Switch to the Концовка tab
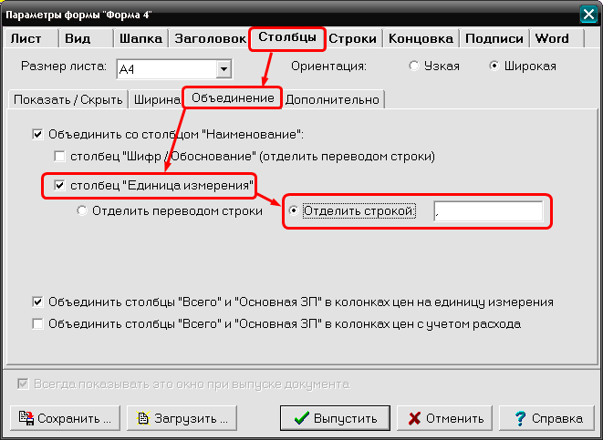 click(421, 38)
